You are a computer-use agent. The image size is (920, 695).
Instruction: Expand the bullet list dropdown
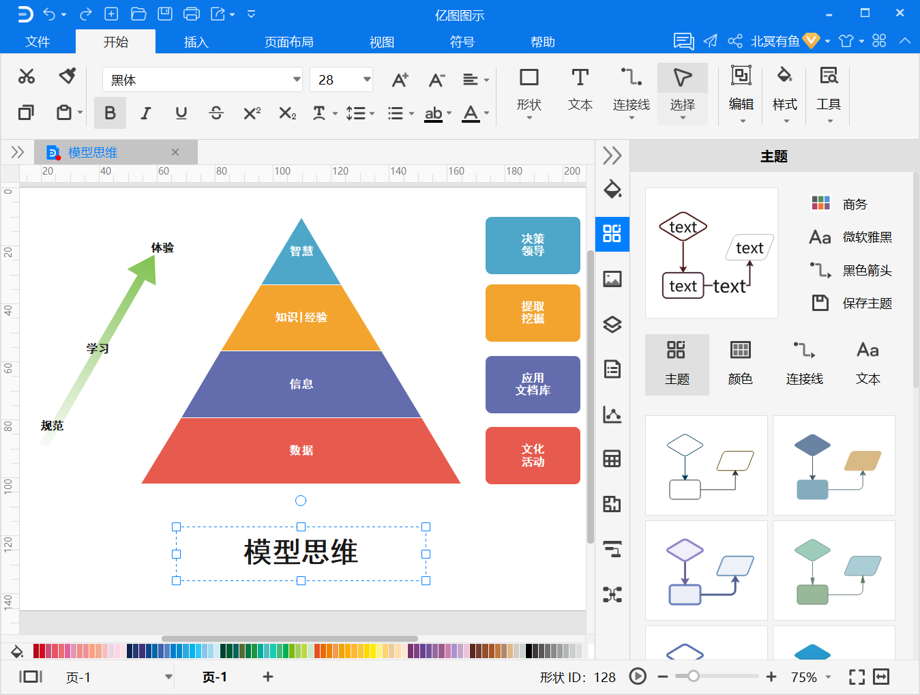pos(411,114)
